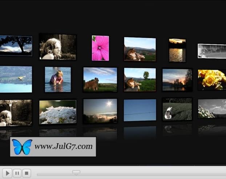Open the pink flower photo
226x179 pixels.
pyautogui.click(x=100, y=48)
